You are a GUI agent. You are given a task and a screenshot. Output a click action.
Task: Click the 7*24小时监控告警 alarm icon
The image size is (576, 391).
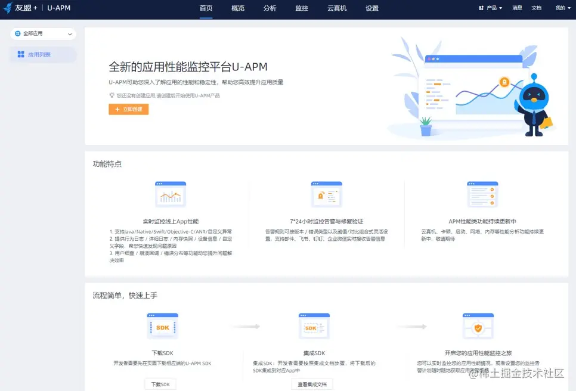pyautogui.click(x=326, y=194)
